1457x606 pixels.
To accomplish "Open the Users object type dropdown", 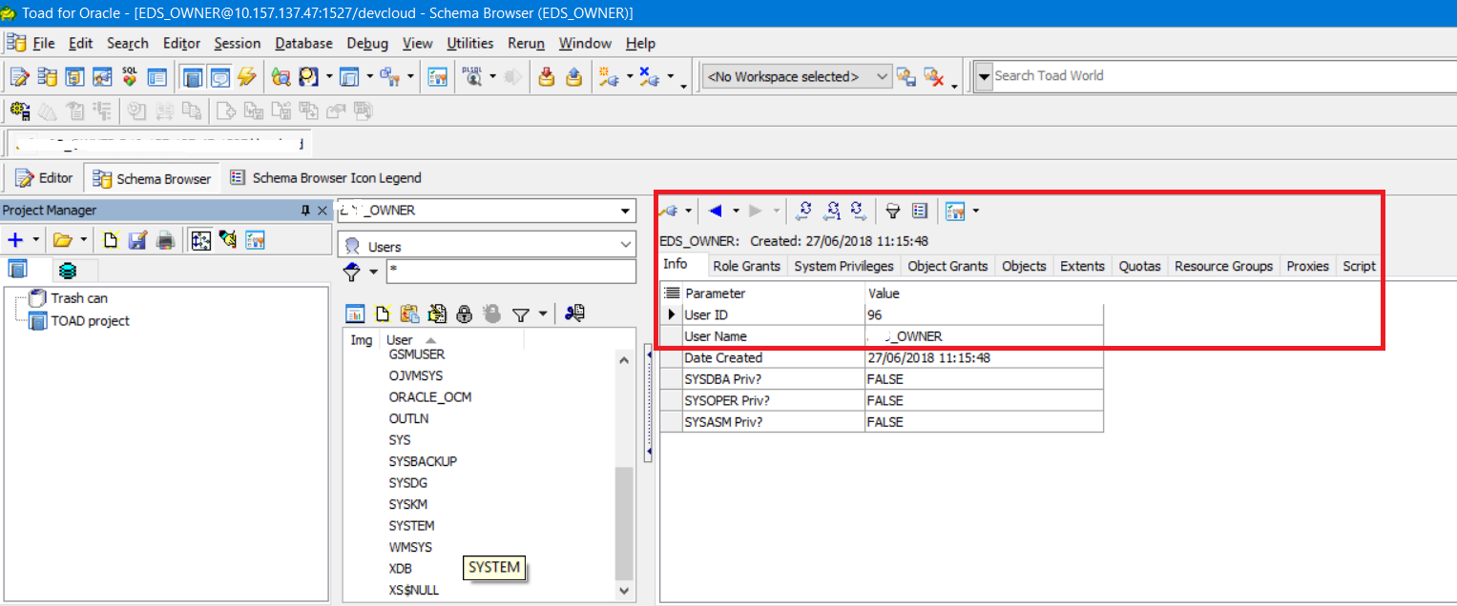I will pyautogui.click(x=626, y=246).
